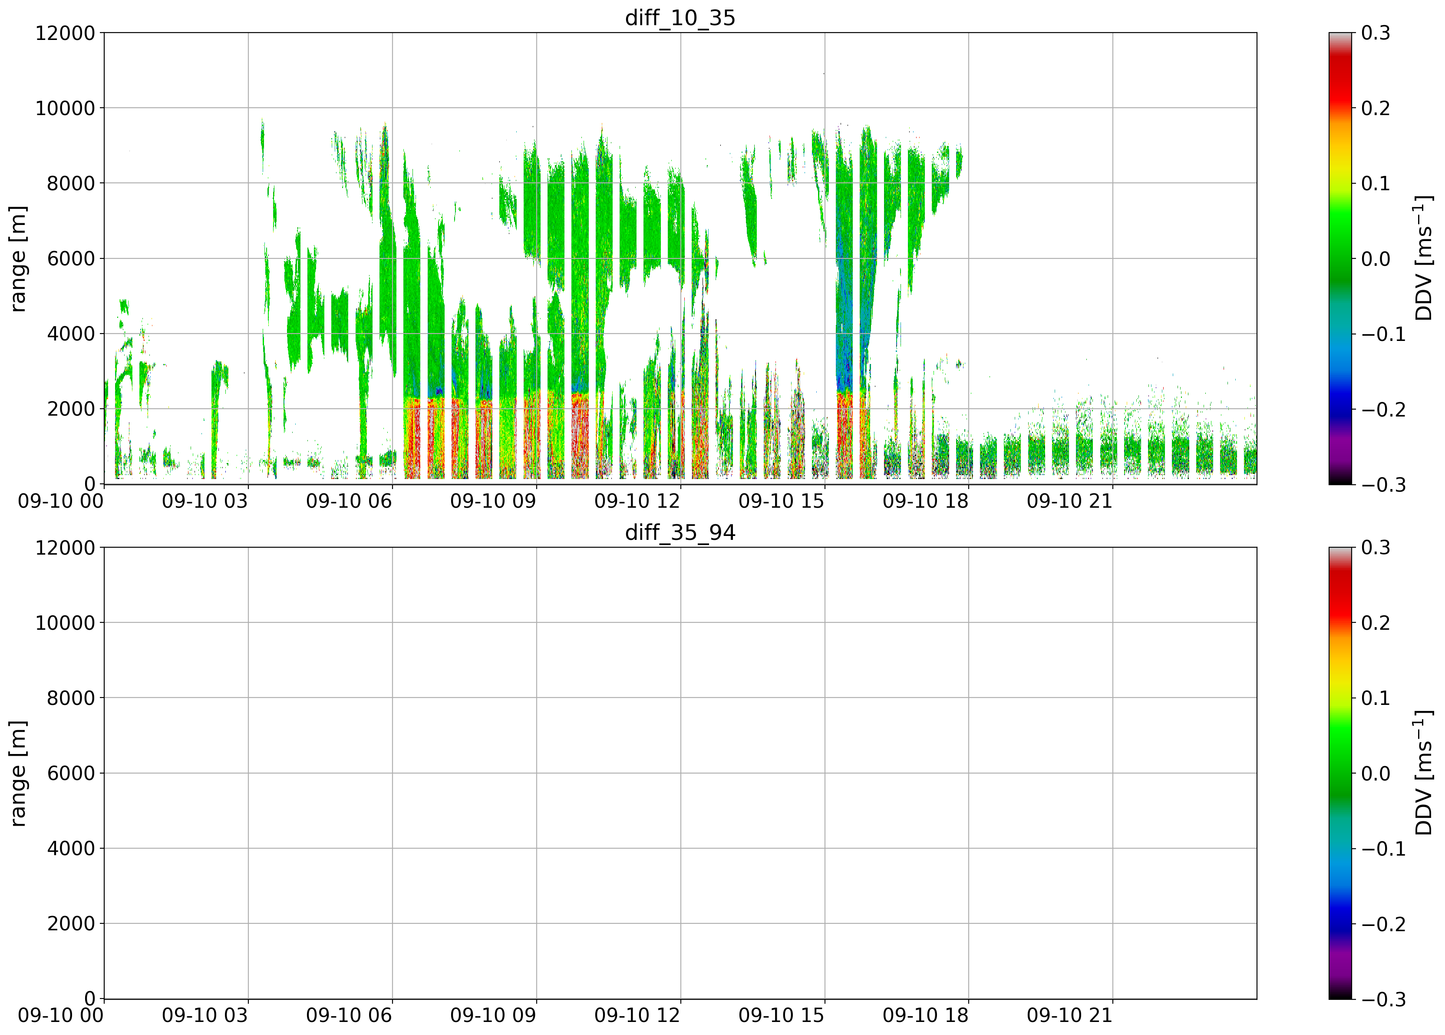Click the bottom plot's 6000 y-axis tick

71,774
